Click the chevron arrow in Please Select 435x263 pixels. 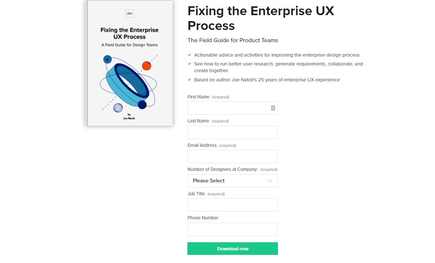click(x=270, y=181)
